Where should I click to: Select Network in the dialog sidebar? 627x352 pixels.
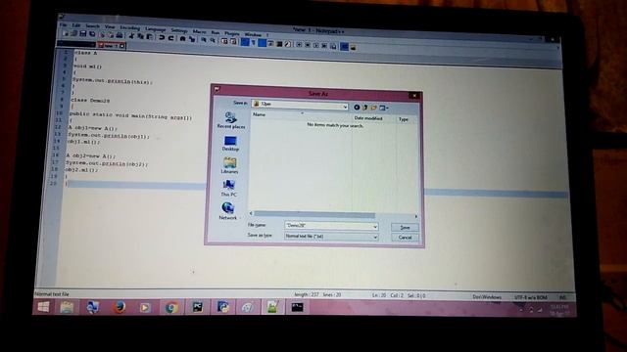point(228,211)
